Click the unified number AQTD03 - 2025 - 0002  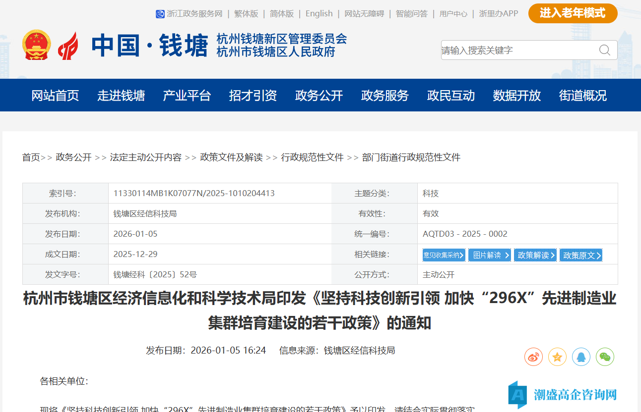pyautogui.click(x=465, y=234)
